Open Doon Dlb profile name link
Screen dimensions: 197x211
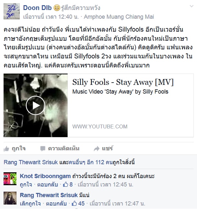[38, 8]
